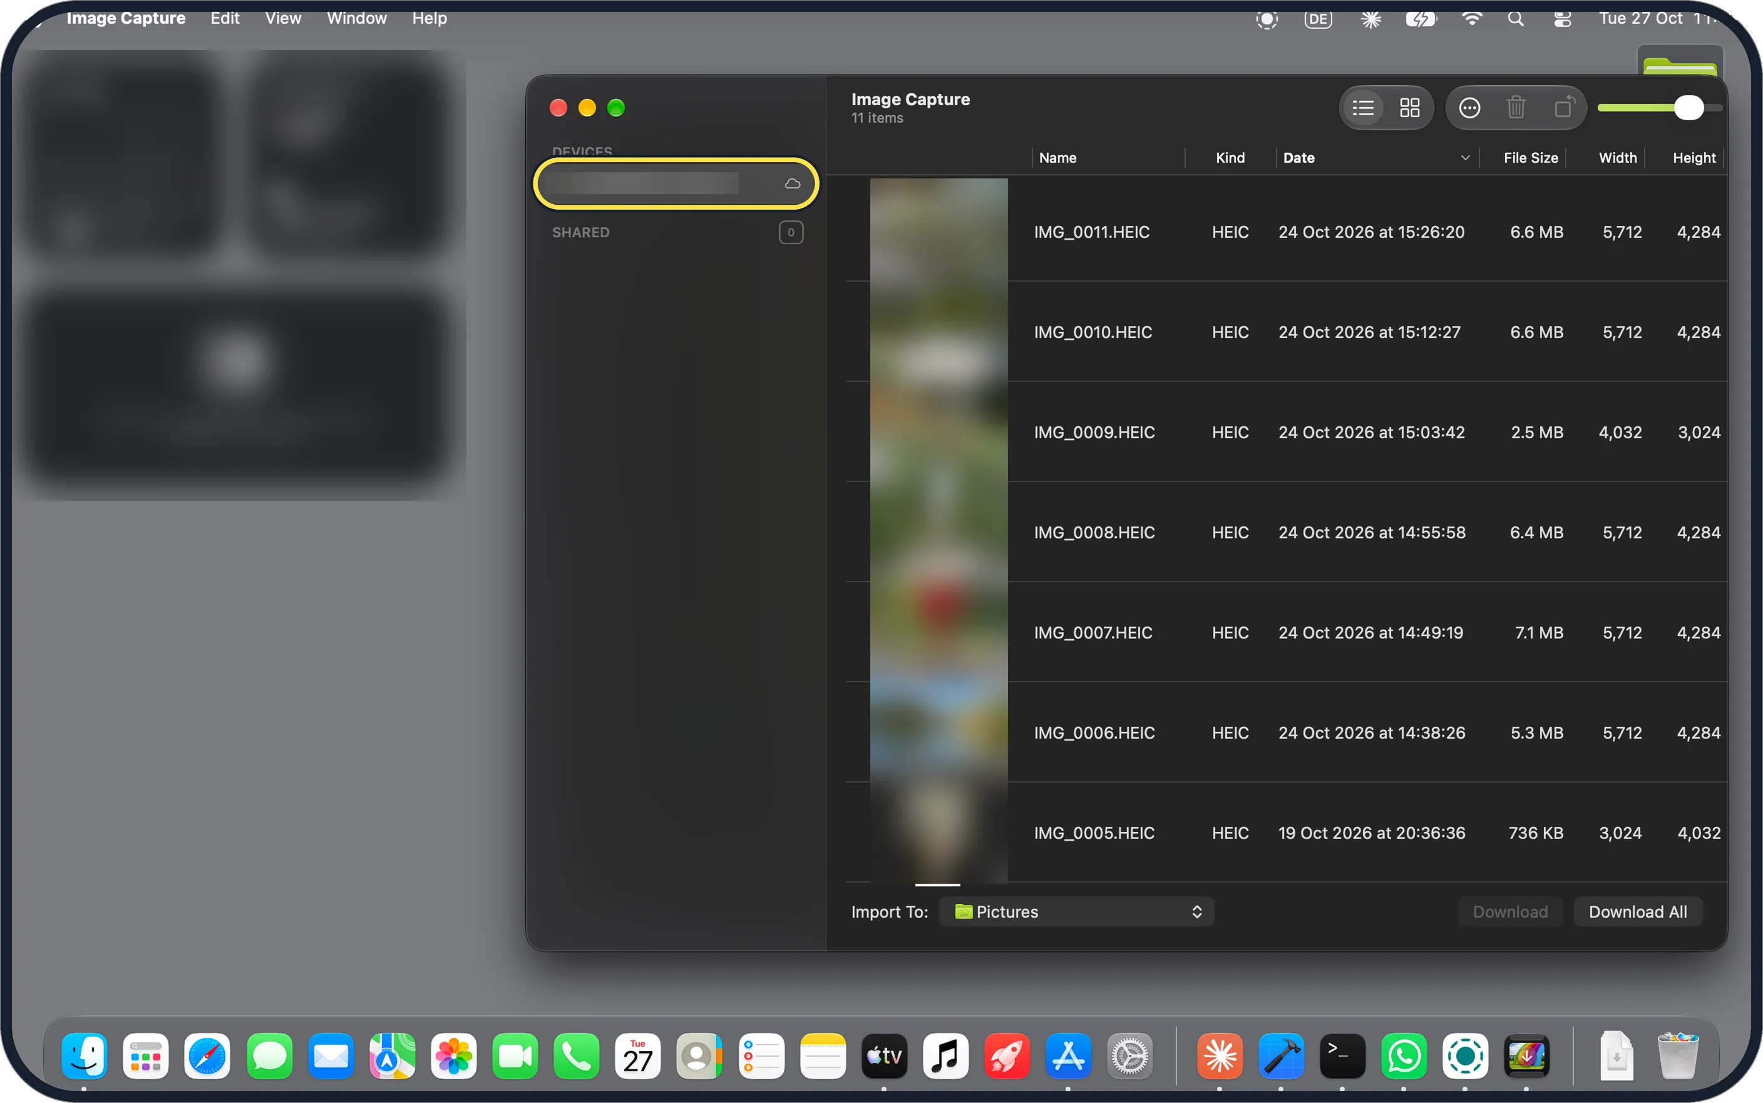Open the Import To Pictures popup

pyautogui.click(x=1077, y=912)
